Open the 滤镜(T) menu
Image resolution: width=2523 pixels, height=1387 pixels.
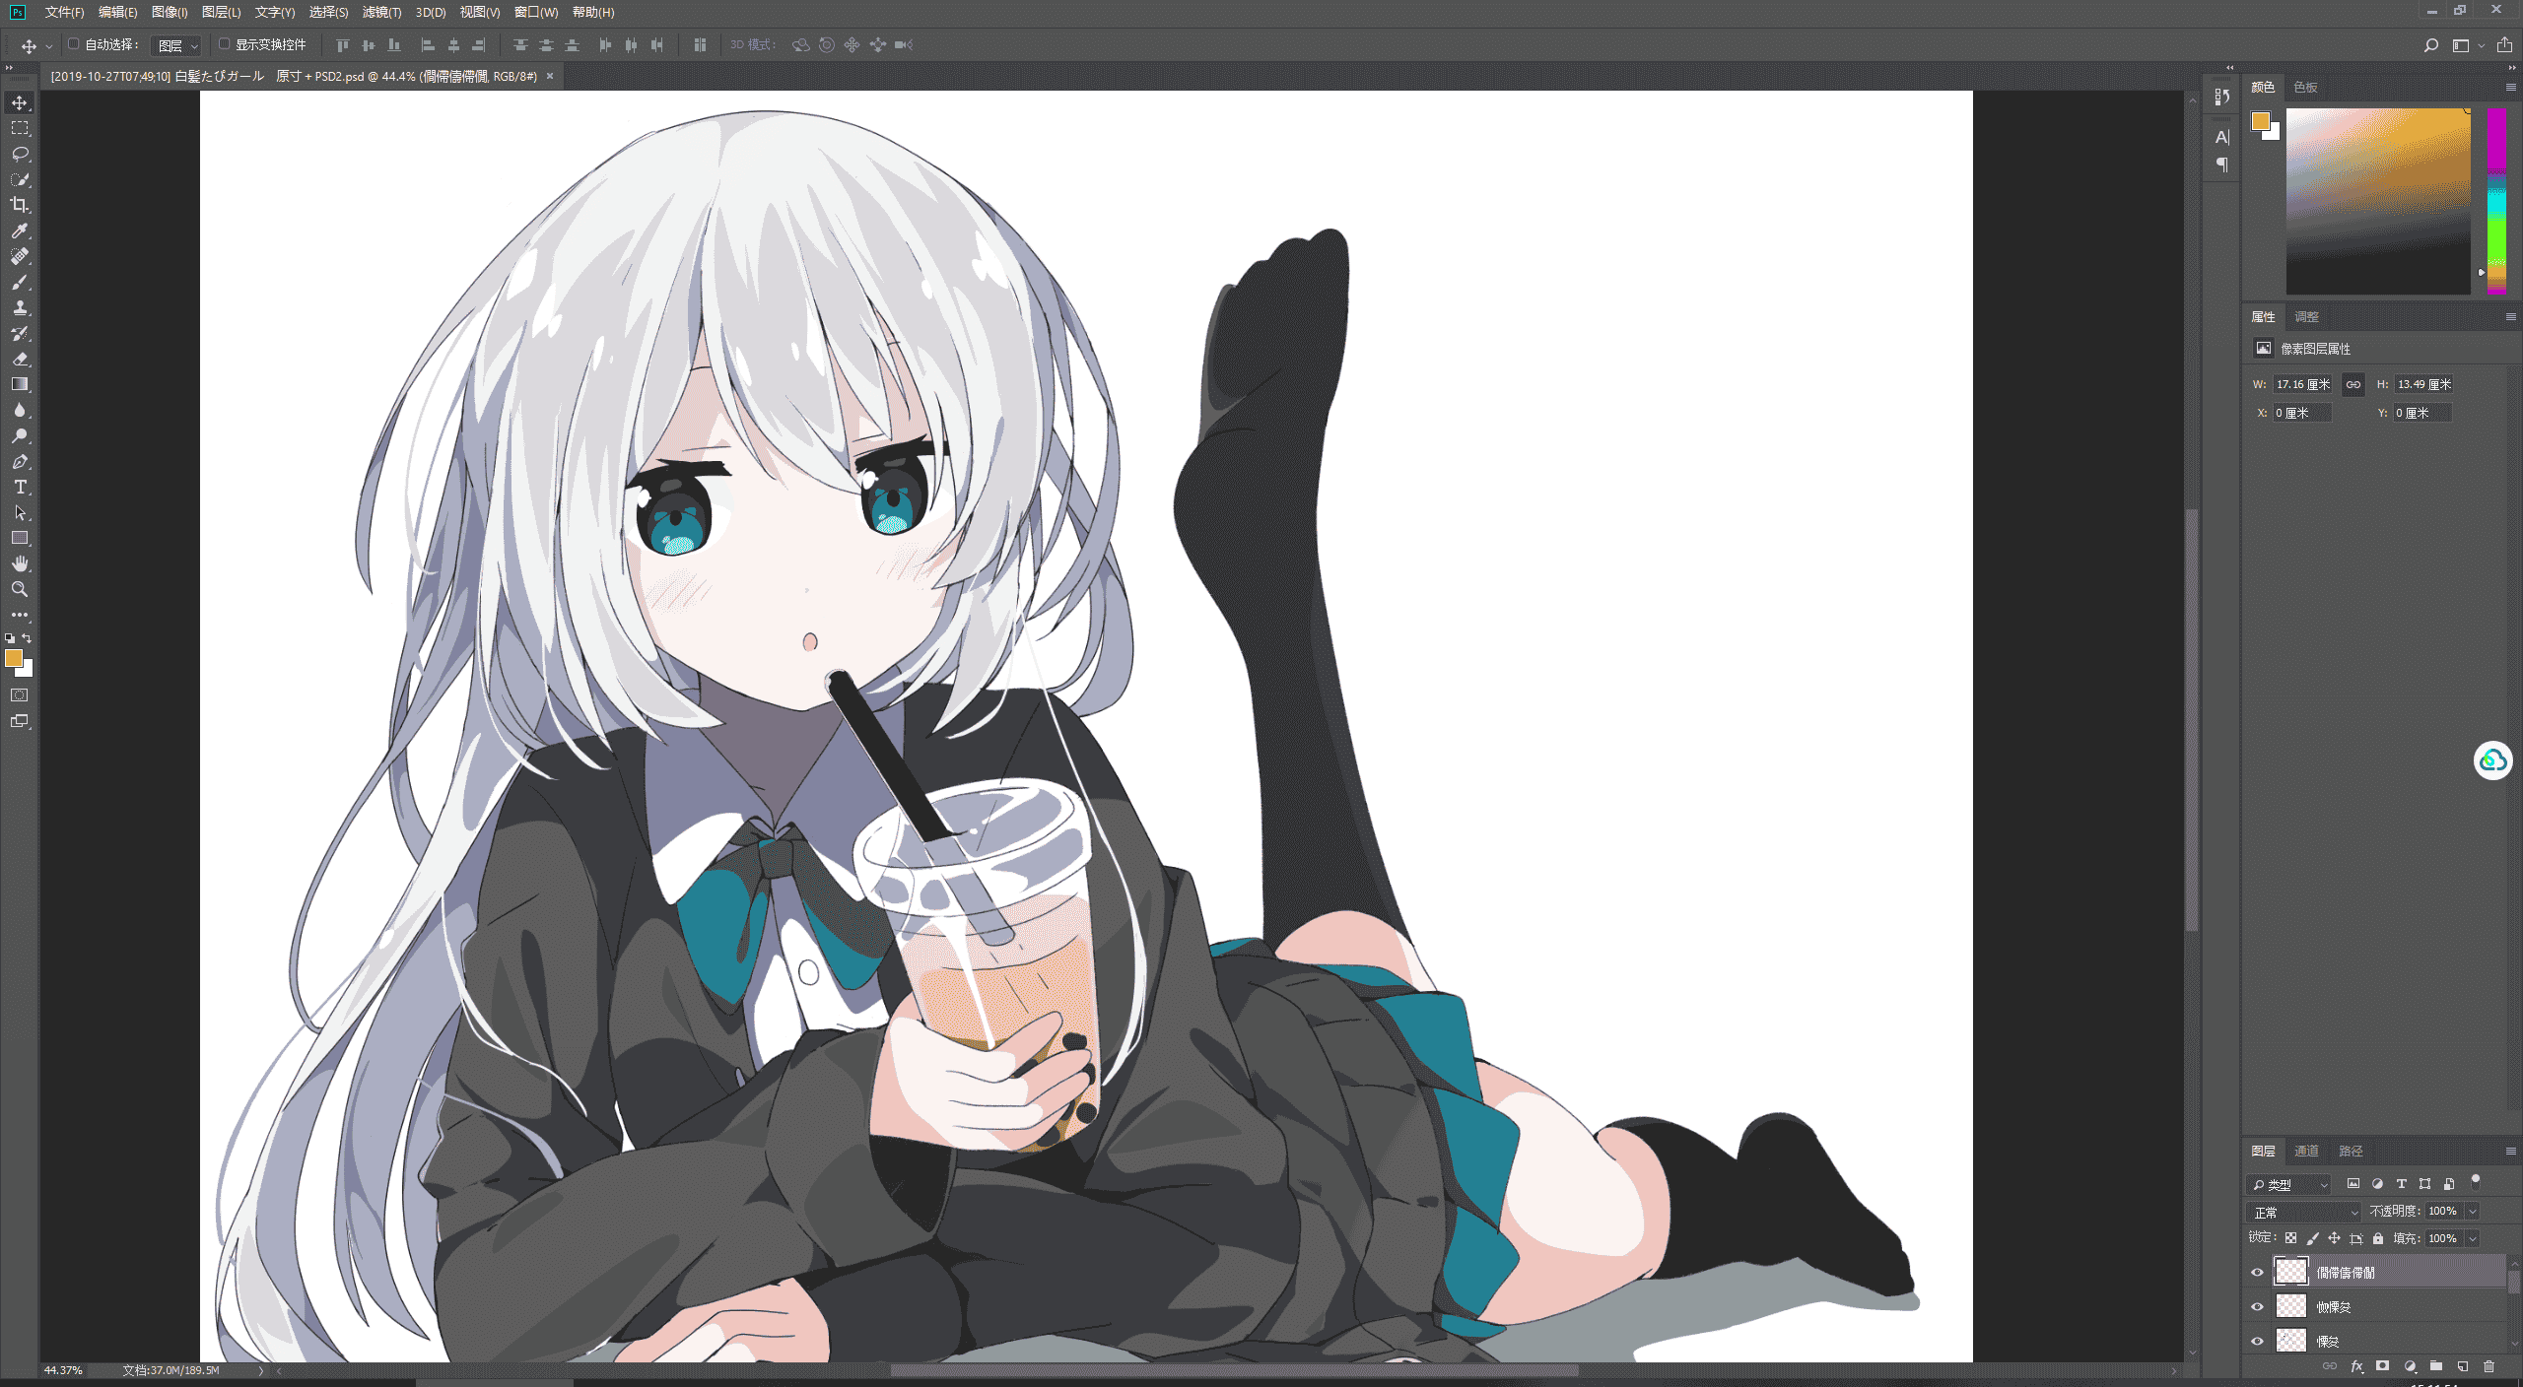click(381, 13)
